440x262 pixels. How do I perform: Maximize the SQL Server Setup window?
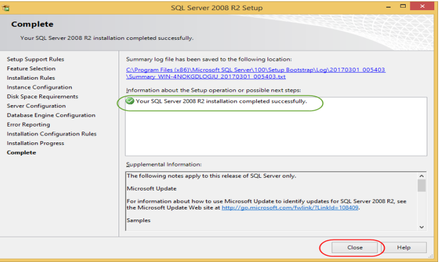(403, 6)
